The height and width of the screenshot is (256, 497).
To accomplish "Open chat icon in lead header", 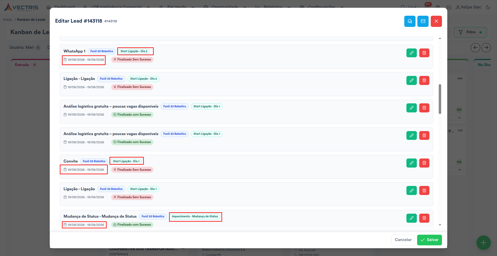I will coord(410,21).
